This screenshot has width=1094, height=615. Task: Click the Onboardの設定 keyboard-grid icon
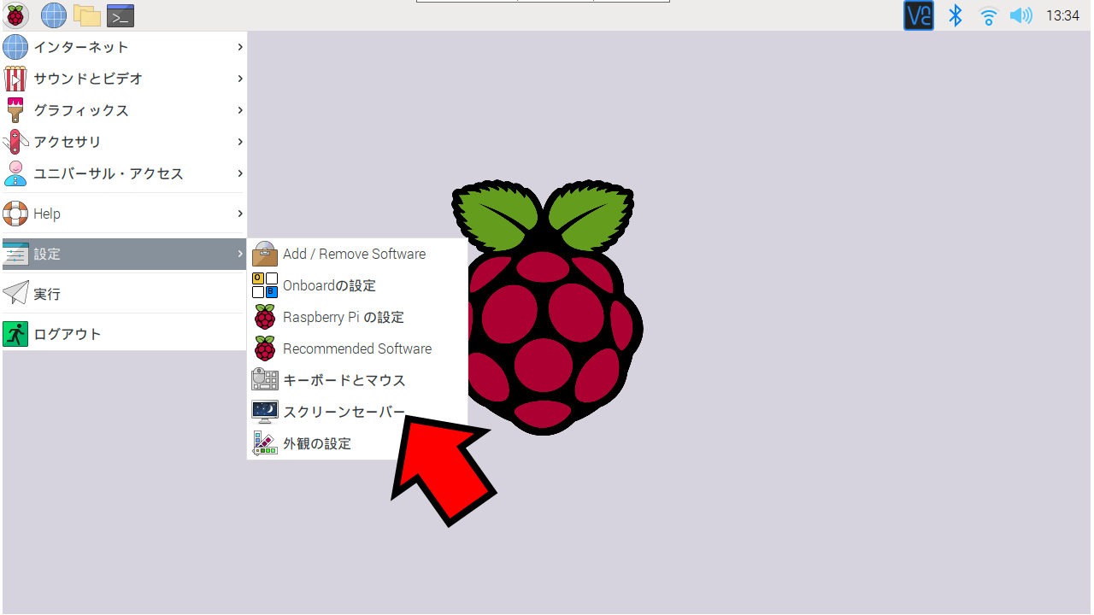click(x=265, y=285)
